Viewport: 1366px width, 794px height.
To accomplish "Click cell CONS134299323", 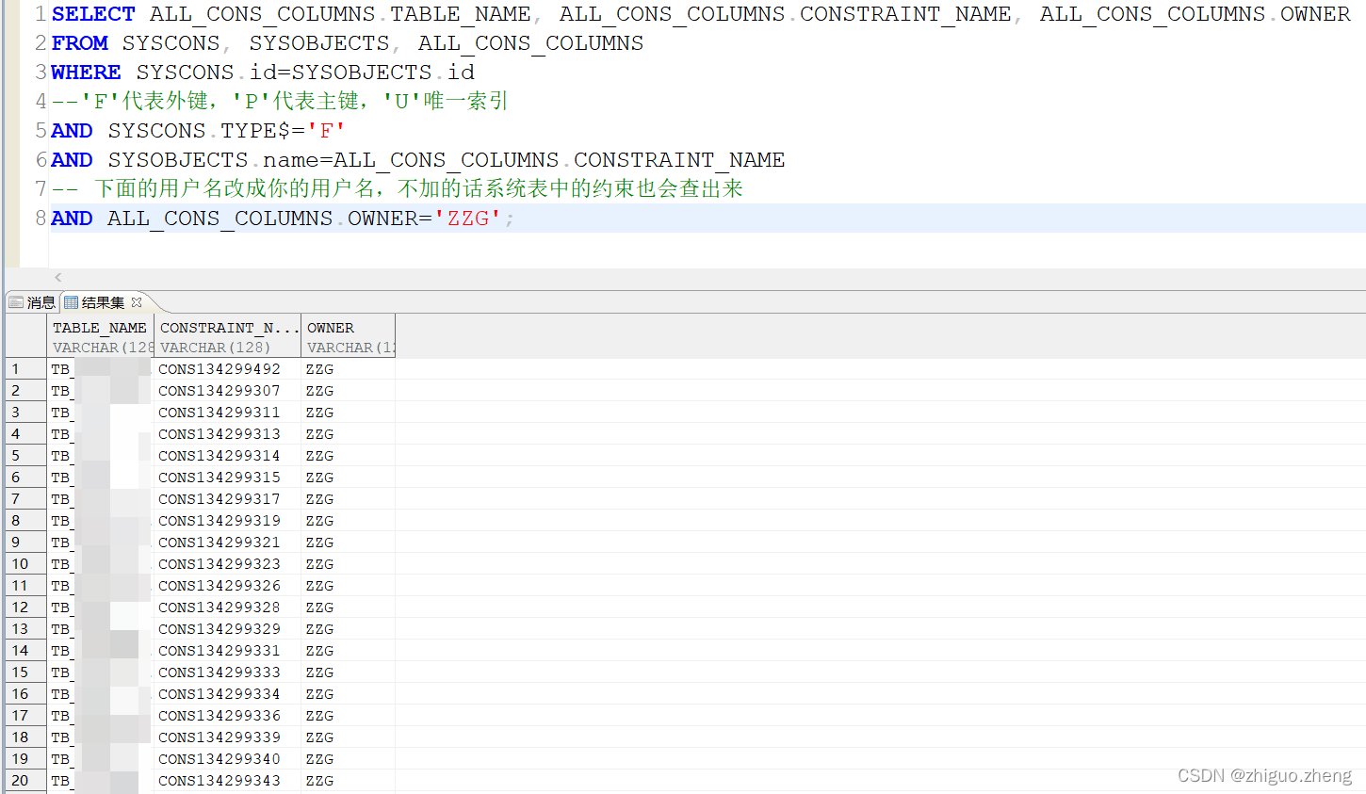I will tap(227, 564).
